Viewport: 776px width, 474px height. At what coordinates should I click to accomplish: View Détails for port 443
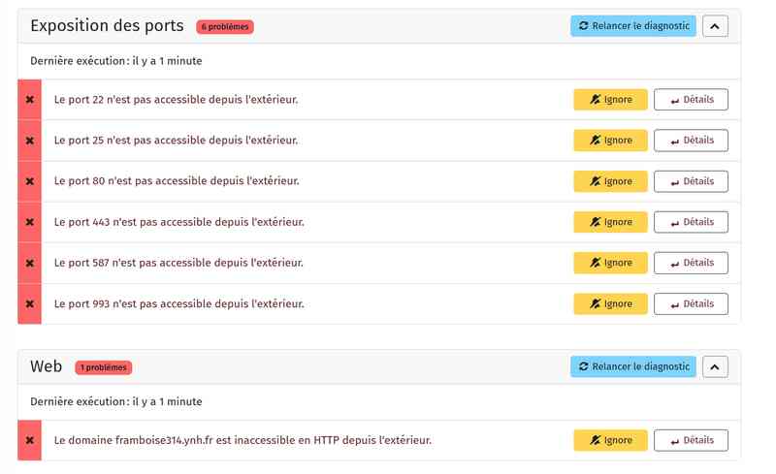[x=691, y=222]
